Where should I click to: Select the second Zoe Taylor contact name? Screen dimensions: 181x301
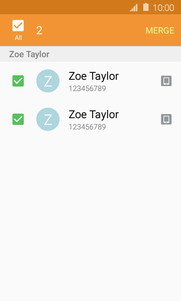pyautogui.click(x=94, y=114)
